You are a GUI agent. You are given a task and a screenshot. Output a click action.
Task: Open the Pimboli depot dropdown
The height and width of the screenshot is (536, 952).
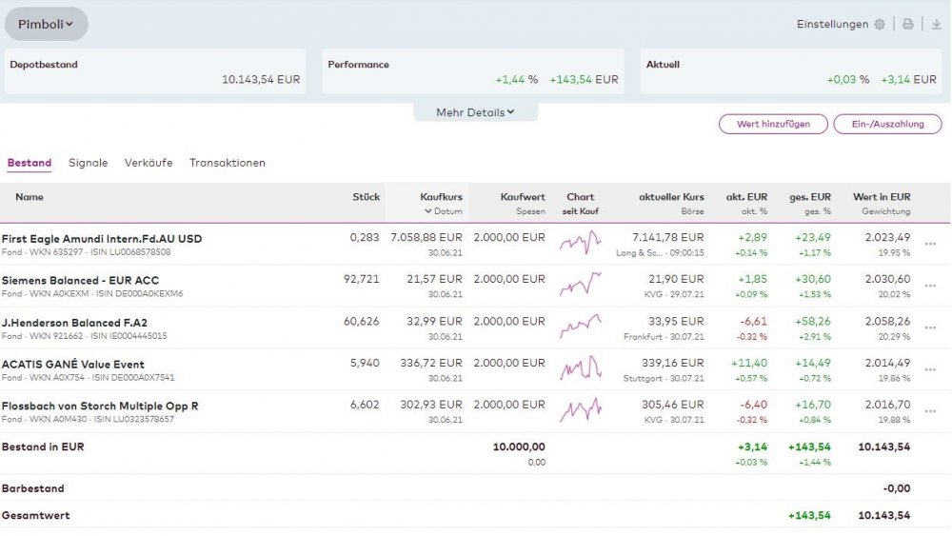46,25
